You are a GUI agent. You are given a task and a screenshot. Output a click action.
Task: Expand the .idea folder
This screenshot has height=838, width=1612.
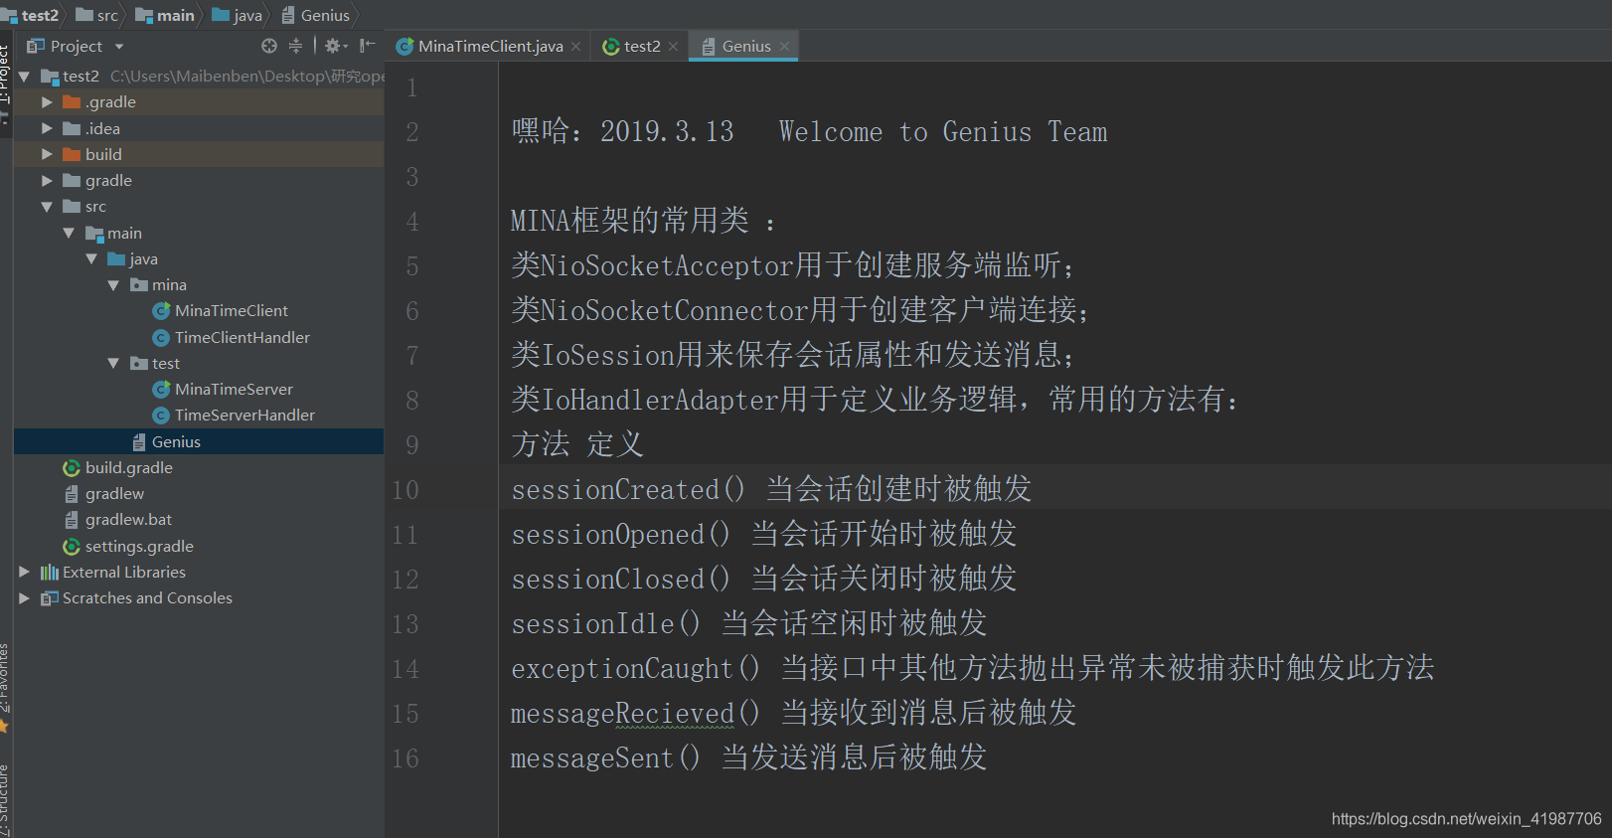[47, 128]
